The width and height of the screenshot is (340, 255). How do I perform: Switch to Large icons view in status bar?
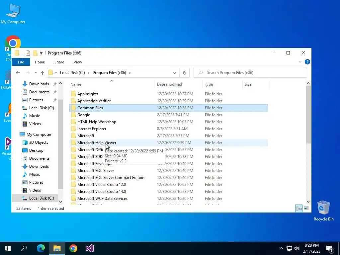coord(306,208)
